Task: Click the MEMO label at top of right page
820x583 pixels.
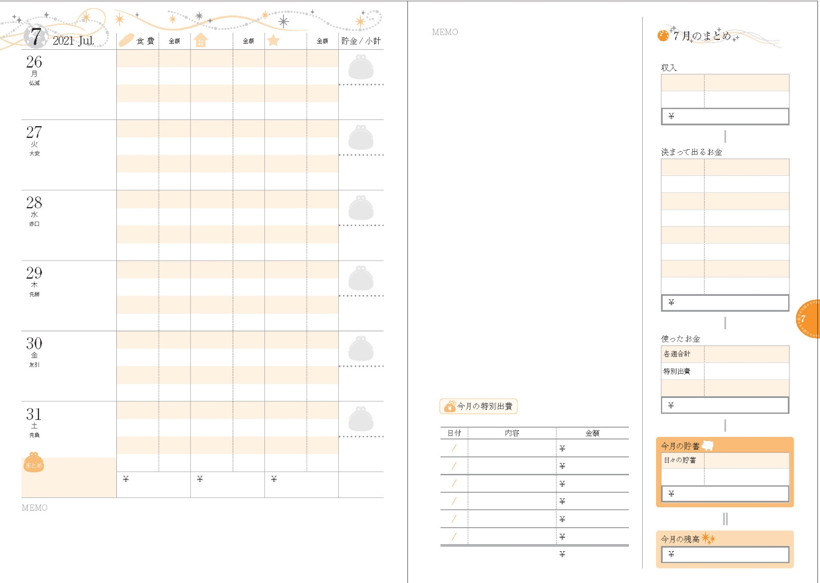Action: pyautogui.click(x=445, y=32)
